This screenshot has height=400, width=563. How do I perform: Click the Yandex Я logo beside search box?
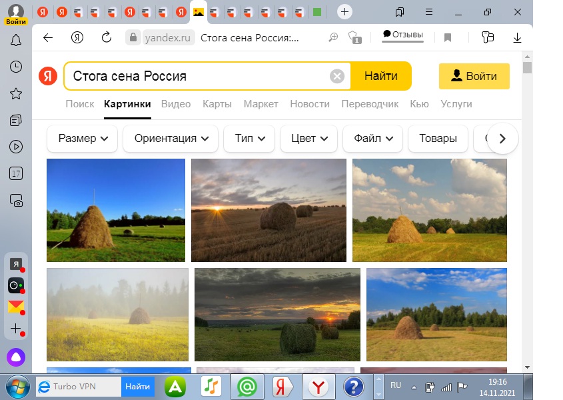point(48,76)
